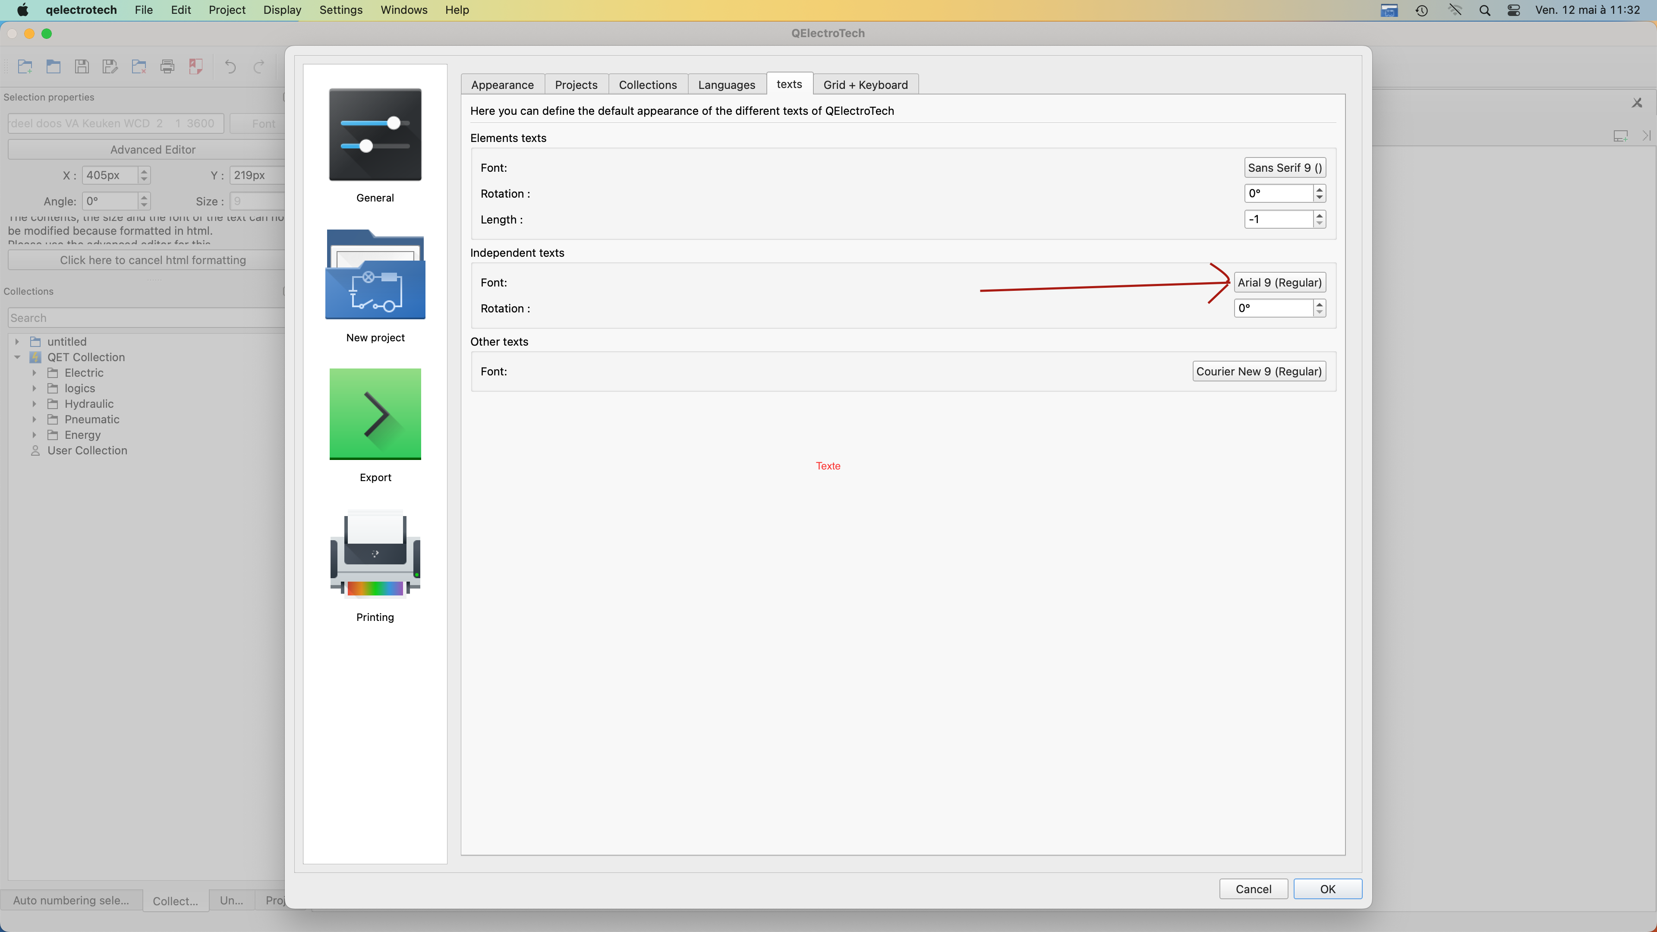
Task: Increase the Independent texts rotation stepper
Action: click(x=1319, y=304)
